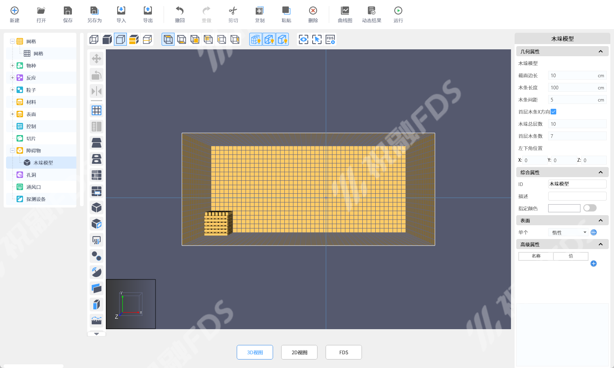Select the solid cube obstacle tool

point(97,207)
